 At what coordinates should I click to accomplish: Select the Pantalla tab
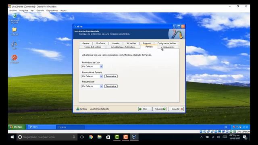coord(149,47)
